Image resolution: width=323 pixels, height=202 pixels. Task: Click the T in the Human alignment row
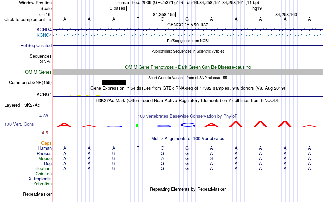[138, 148]
